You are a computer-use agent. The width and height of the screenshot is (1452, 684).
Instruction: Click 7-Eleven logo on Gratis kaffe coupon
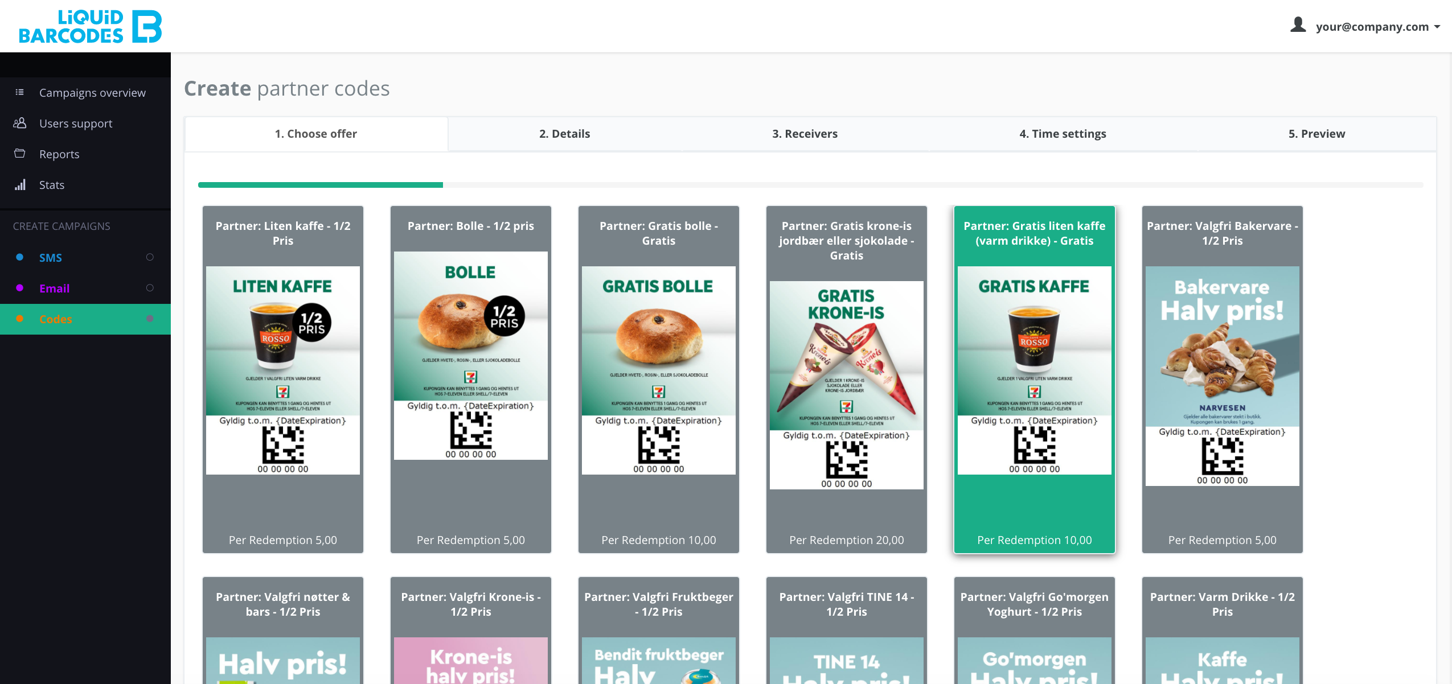1035,392
